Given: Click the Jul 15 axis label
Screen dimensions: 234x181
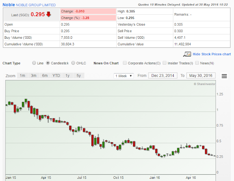Looking at the screenshot, I should (x=82, y=178).
